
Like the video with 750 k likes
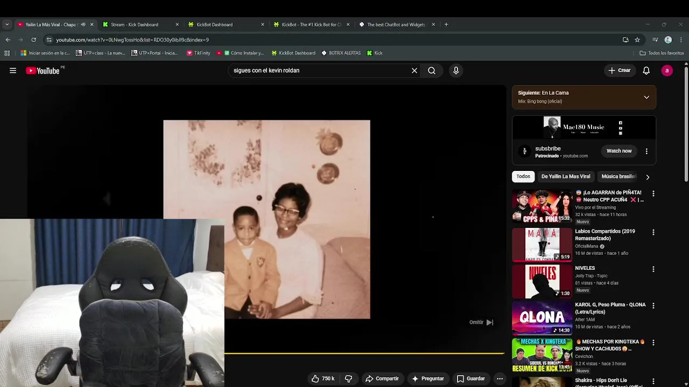pos(323,378)
